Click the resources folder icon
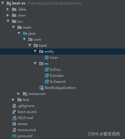 click(25, 94)
